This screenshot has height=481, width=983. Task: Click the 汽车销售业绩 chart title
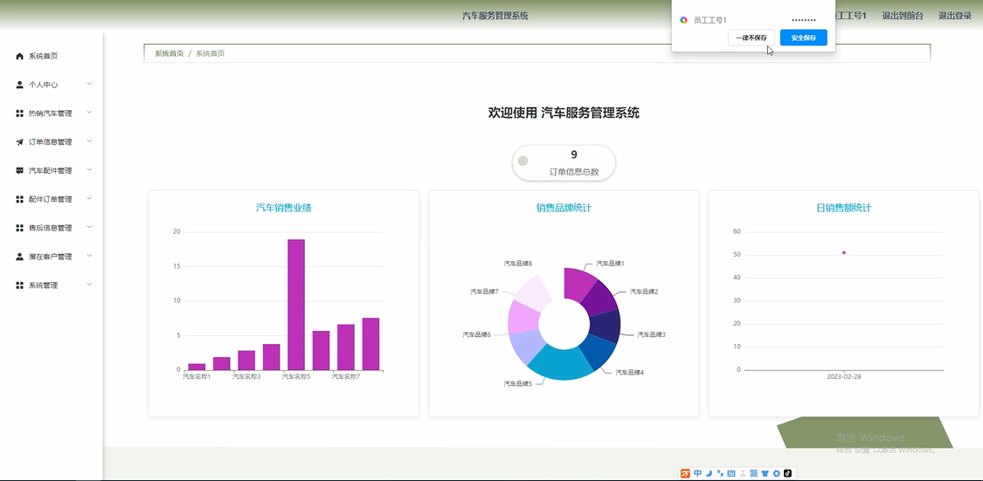click(283, 208)
